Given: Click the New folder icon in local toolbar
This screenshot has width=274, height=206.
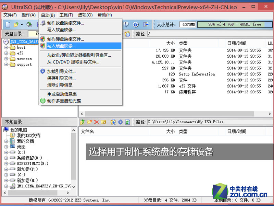Looking at the screenshot, I should point(90,122).
